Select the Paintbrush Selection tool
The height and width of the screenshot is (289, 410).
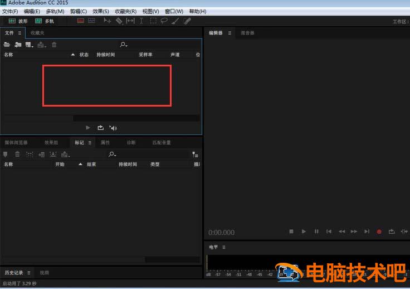tap(175, 21)
